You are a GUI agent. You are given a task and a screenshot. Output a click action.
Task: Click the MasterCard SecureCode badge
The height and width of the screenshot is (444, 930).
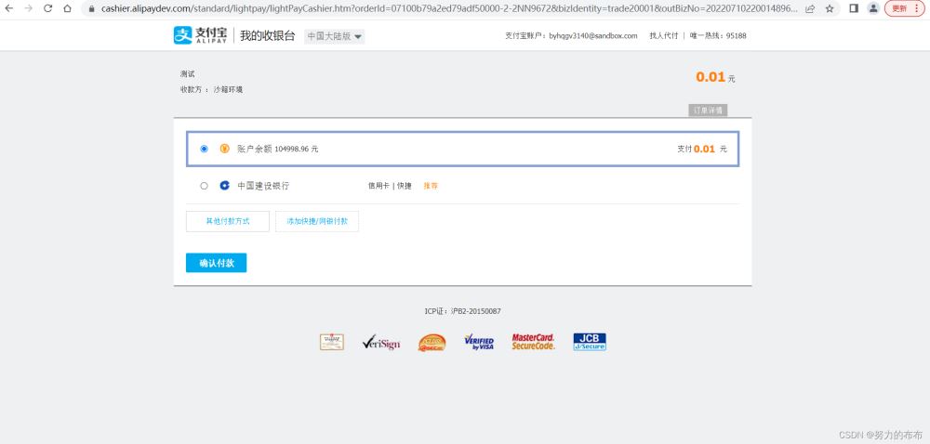[x=533, y=342]
